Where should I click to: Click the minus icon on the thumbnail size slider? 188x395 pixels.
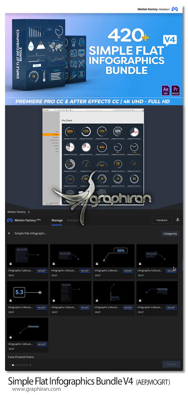click(x=10, y=365)
